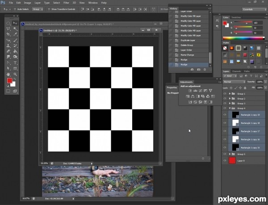Hide Group 2 layer visibility
Viewport: 268px width, 205px height.
225,99
